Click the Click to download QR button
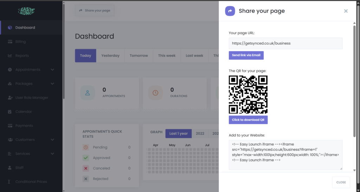 (x=248, y=120)
